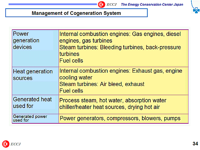Click 'Fuel cells' in power generation devices row
Viewport: 200px width, 150px height.
[71, 61]
